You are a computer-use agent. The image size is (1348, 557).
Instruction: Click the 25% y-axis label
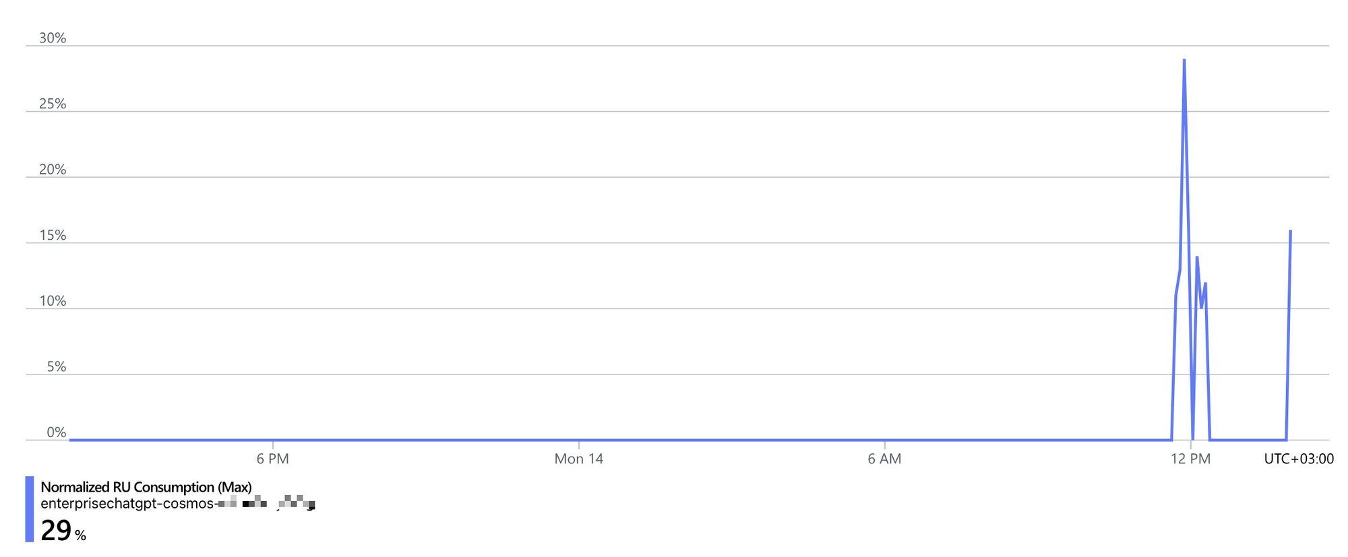click(53, 104)
